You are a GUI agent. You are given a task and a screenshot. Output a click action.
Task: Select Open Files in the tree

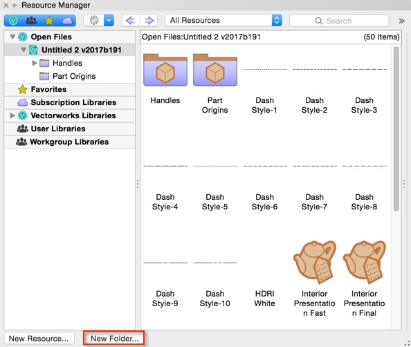pos(51,37)
